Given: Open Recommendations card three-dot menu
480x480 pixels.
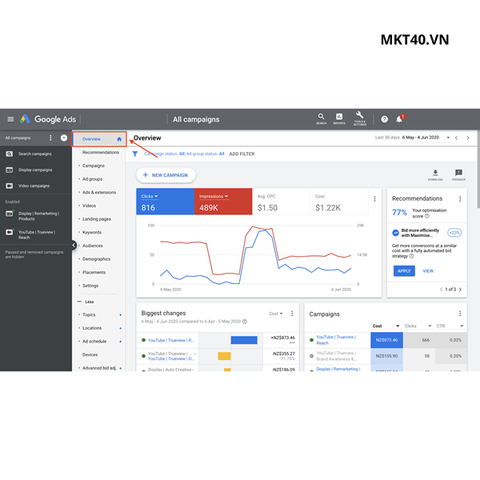Looking at the screenshot, I should (x=460, y=198).
